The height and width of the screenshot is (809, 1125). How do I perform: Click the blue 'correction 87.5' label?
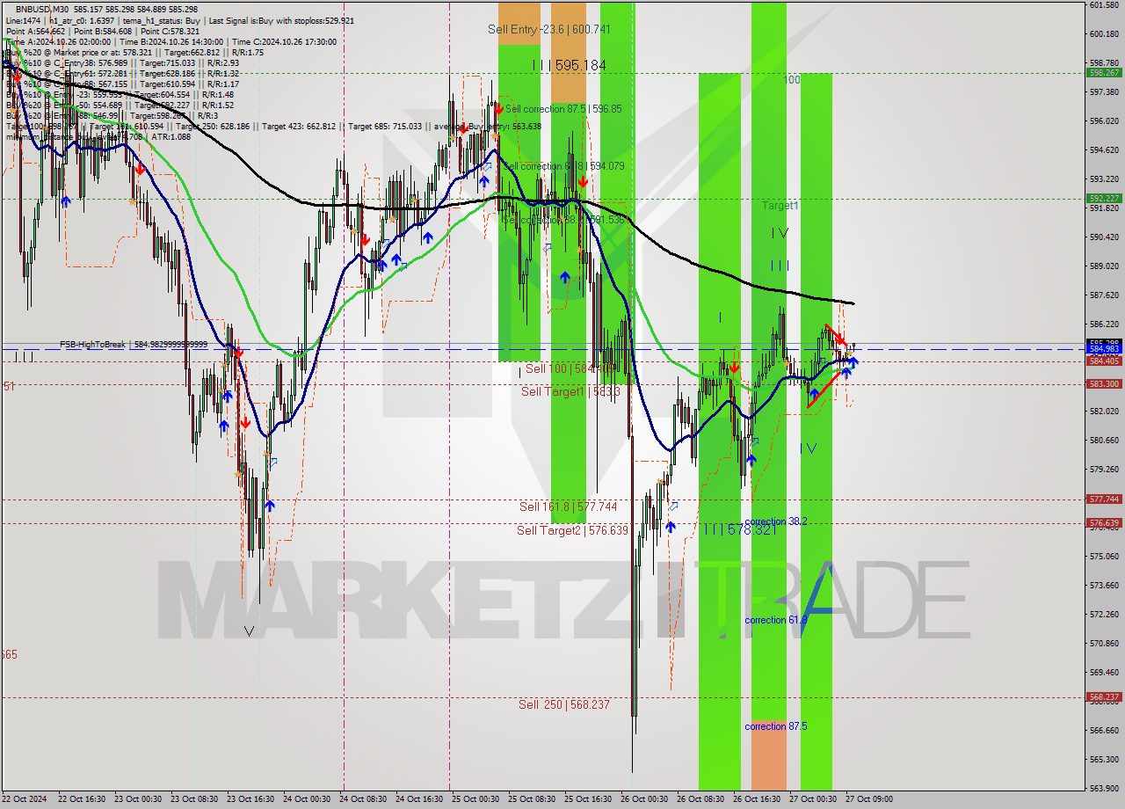pos(776,726)
